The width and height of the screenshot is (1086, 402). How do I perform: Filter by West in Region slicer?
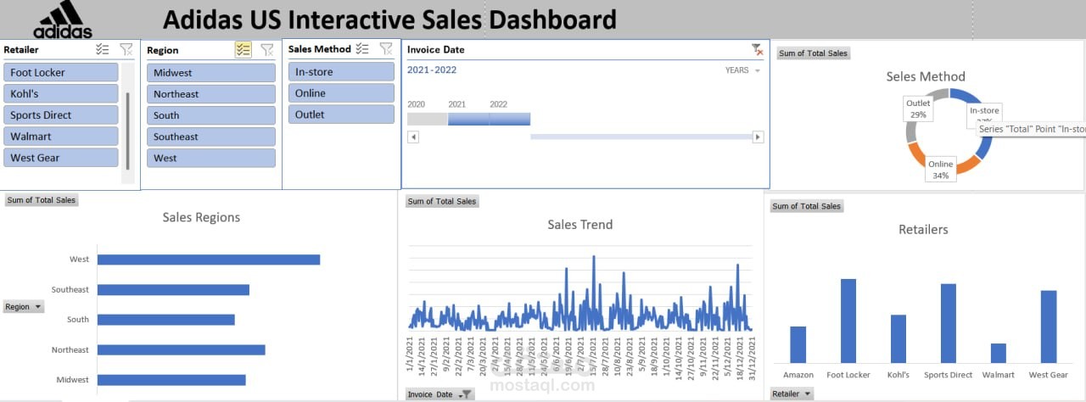click(x=211, y=158)
